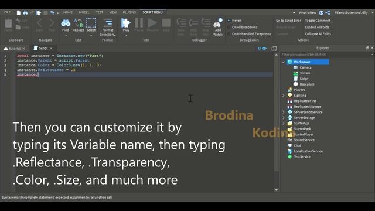The width and height of the screenshot is (375, 211).
Task: Open the What's New link
Action: point(307,13)
